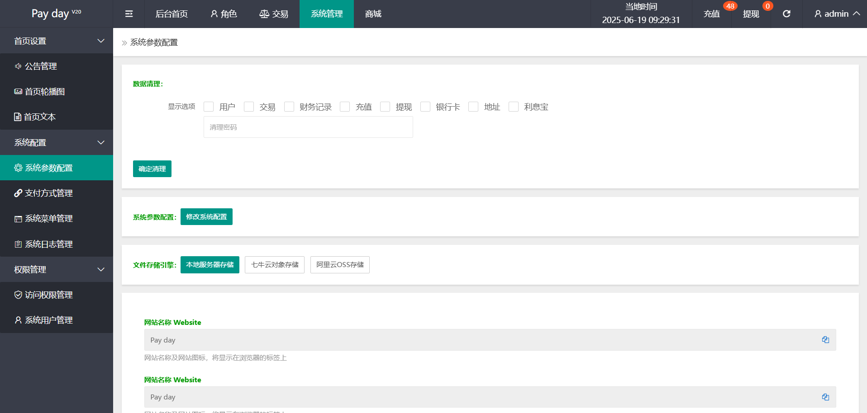This screenshot has height=413, width=867.
Task: Open the 角色 top menu
Action: [x=224, y=14]
